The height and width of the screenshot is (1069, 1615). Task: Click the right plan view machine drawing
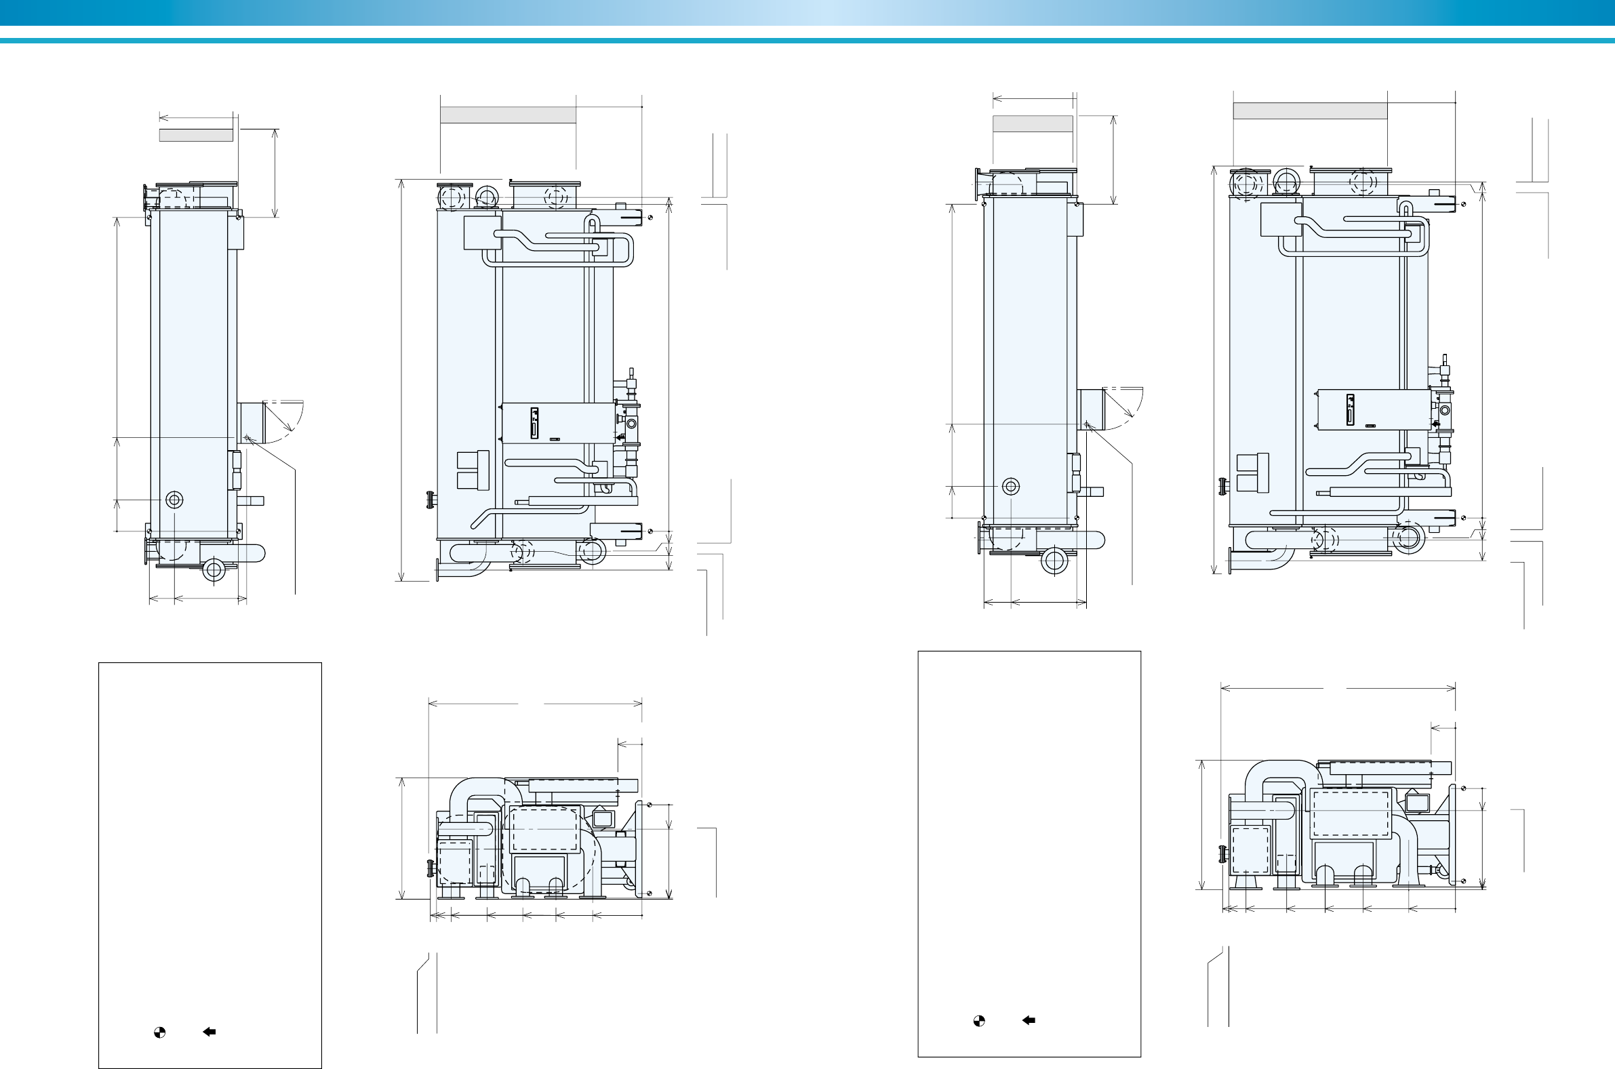[x=1338, y=825]
